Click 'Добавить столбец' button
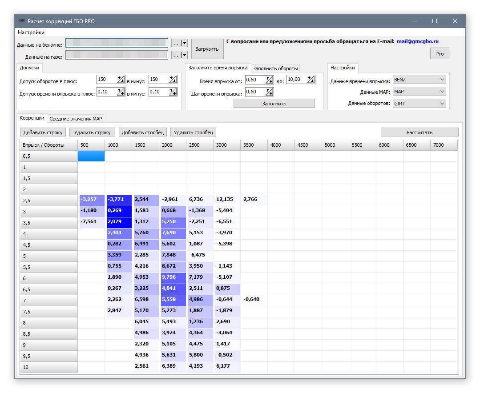Viewport: 480px width, 393px height. coord(143,132)
